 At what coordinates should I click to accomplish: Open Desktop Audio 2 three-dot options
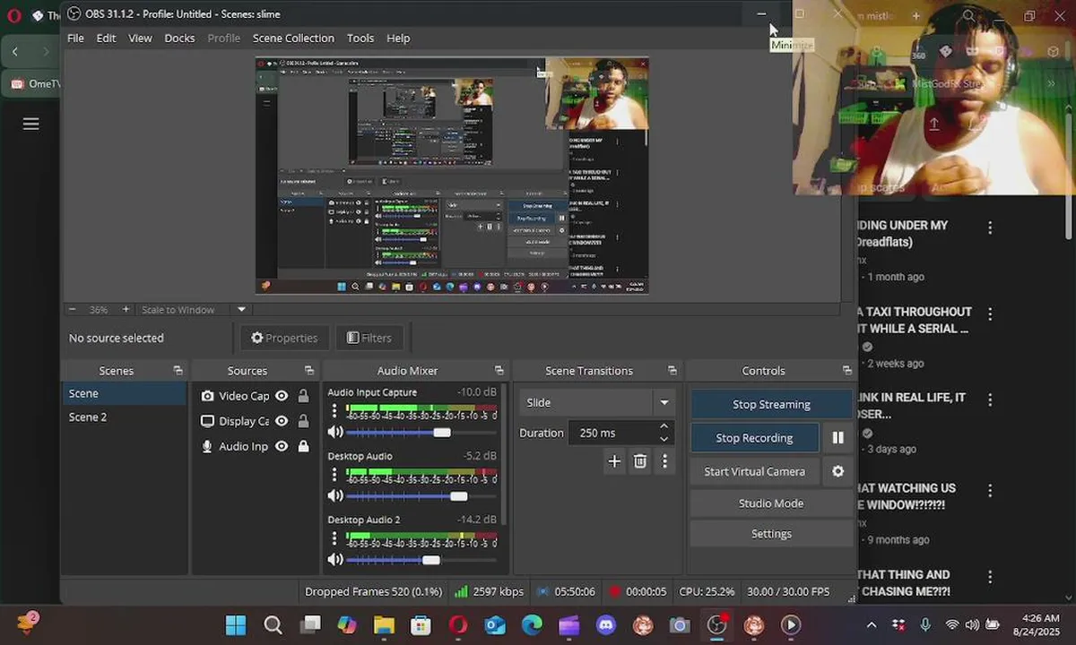(334, 537)
